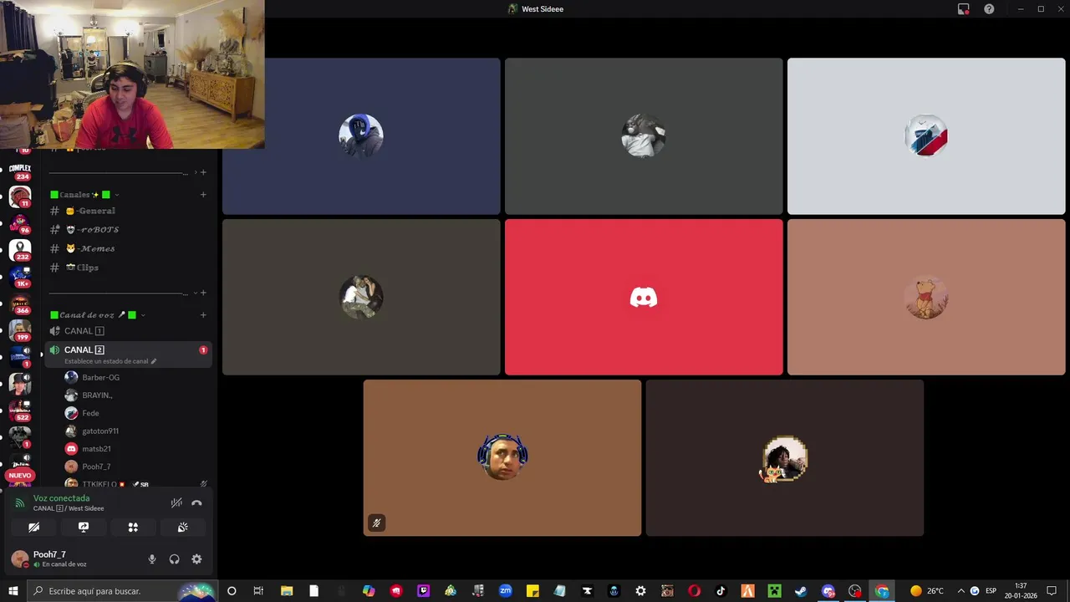The width and height of the screenshot is (1070, 602).
Task: Select gatoton911 in voice member list
Action: pos(136,431)
